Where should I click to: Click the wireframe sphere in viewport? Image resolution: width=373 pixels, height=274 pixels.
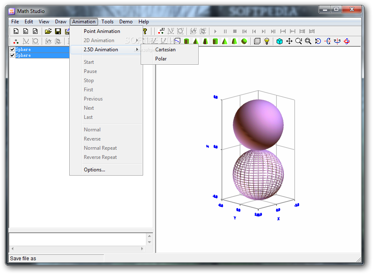[258, 175]
